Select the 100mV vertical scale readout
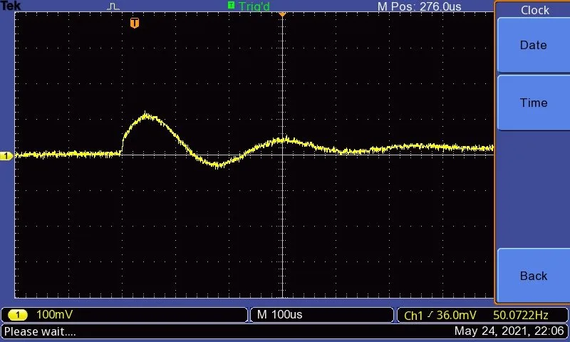The height and width of the screenshot is (342, 570). [x=54, y=315]
